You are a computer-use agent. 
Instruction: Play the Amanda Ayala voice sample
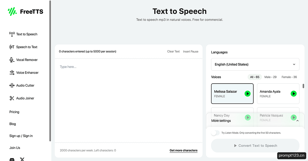point(294,94)
